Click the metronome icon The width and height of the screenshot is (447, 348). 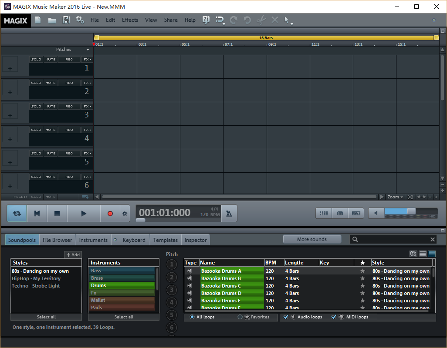229,214
